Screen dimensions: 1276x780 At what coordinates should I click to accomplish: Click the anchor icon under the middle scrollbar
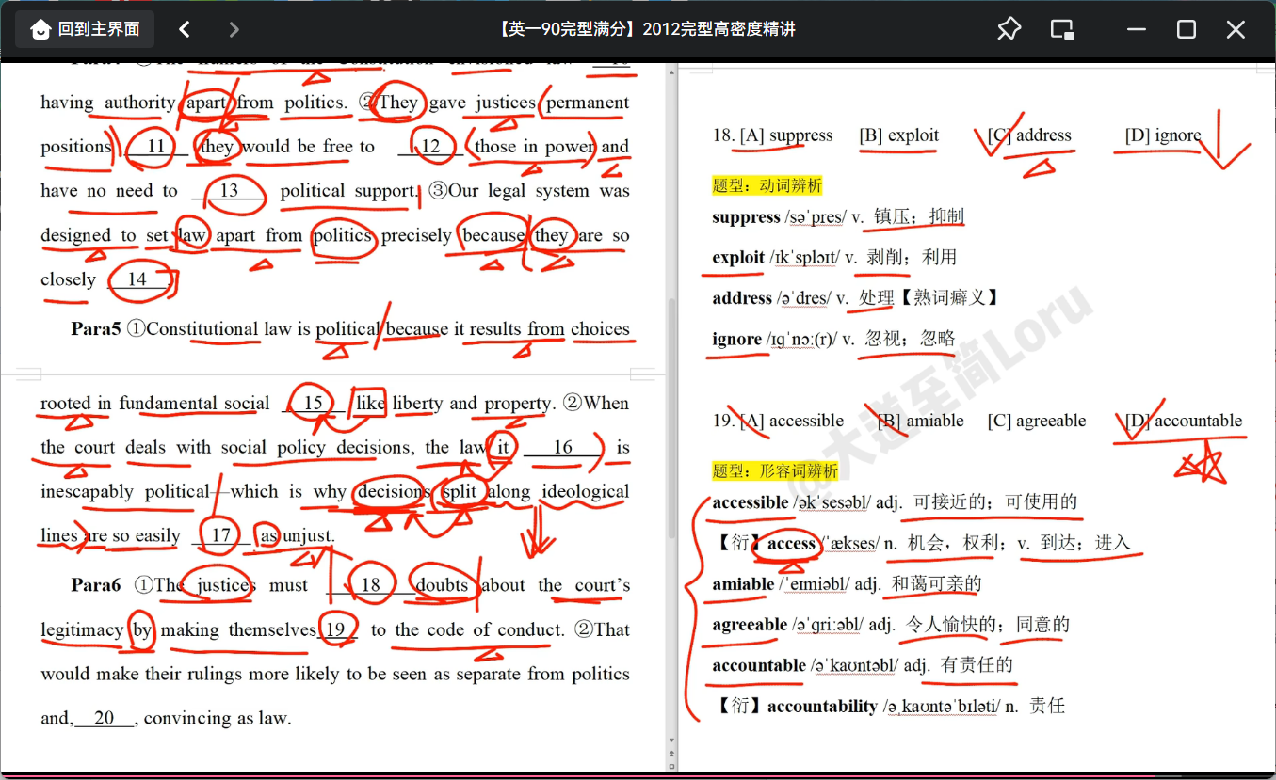pyautogui.click(x=671, y=754)
